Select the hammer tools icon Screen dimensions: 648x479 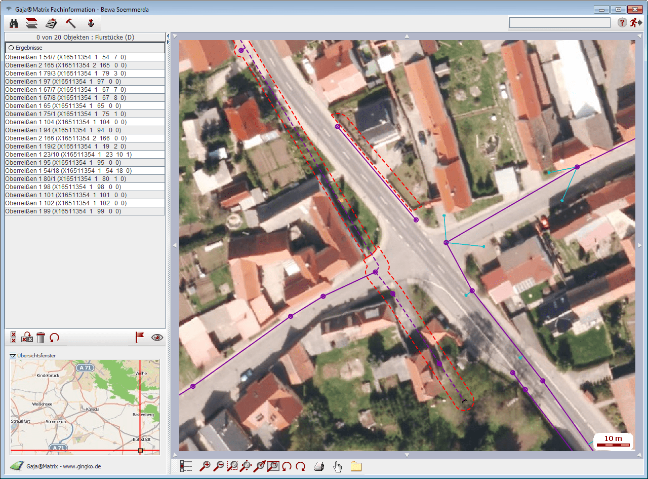tap(70, 23)
